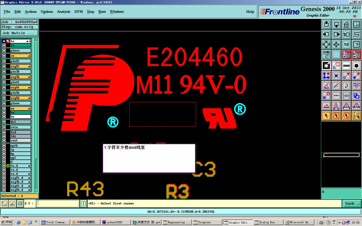
Task: Click the previous view (undo zoom) icon
Action: click(x=346, y=34)
